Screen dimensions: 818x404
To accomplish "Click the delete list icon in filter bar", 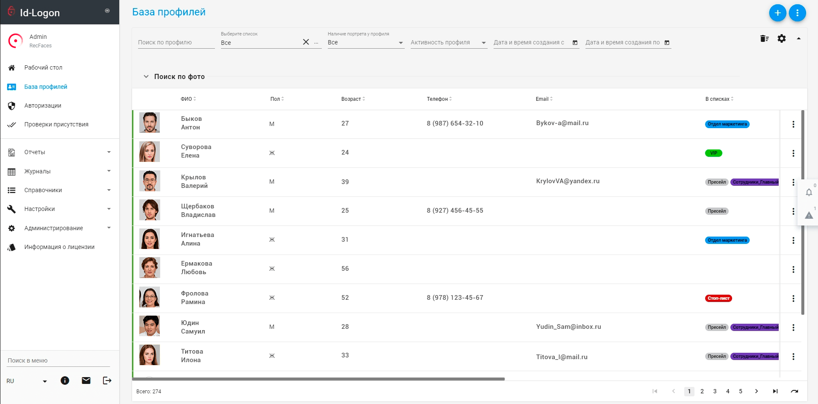I will point(764,39).
